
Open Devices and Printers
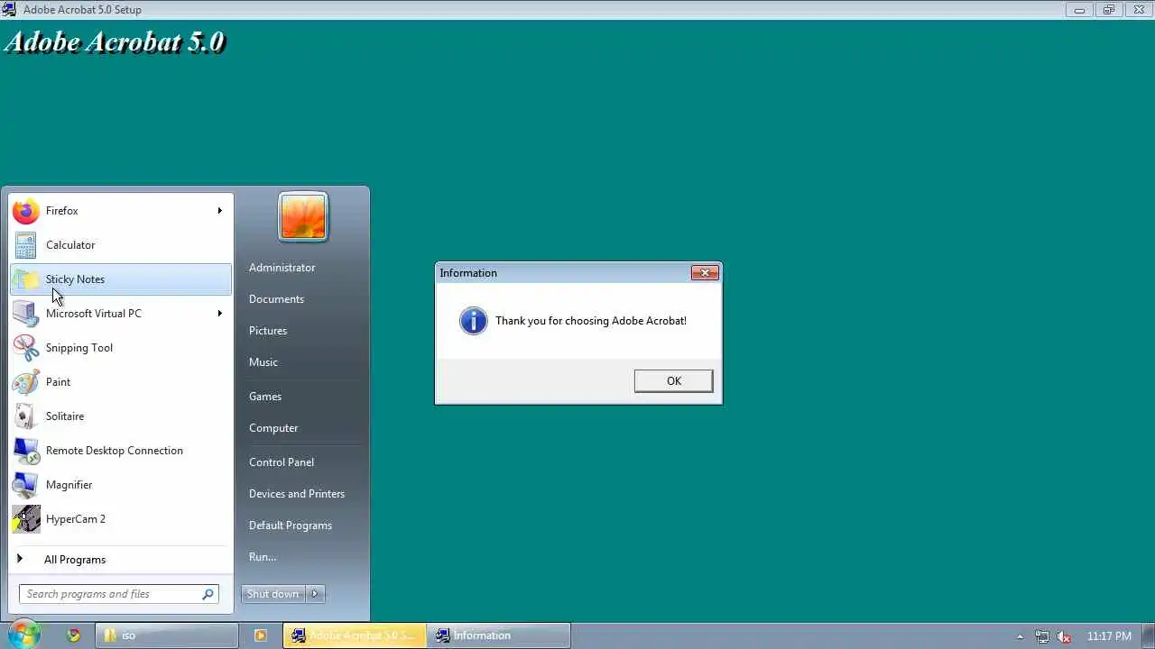[297, 494]
